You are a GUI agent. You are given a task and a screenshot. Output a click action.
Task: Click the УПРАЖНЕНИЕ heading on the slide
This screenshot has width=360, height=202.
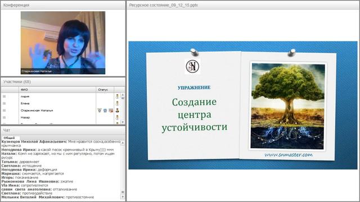click(x=194, y=88)
